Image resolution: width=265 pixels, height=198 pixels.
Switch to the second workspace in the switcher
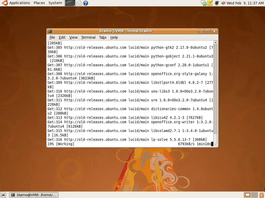pyautogui.click(x=255, y=195)
